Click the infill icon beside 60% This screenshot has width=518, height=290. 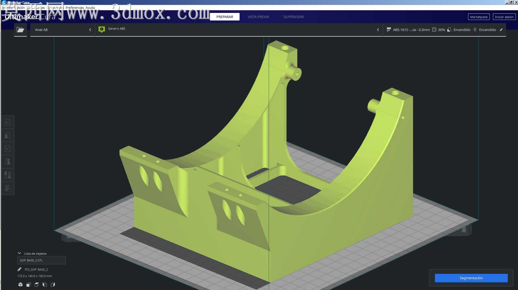pos(434,30)
